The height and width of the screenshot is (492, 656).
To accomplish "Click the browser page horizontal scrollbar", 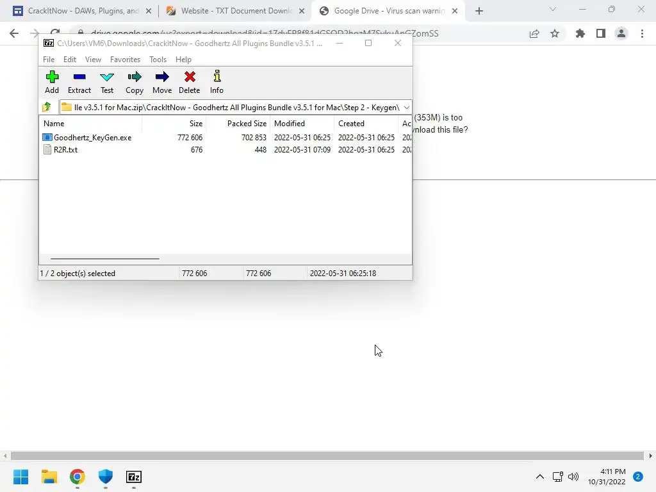I will [x=327, y=455].
